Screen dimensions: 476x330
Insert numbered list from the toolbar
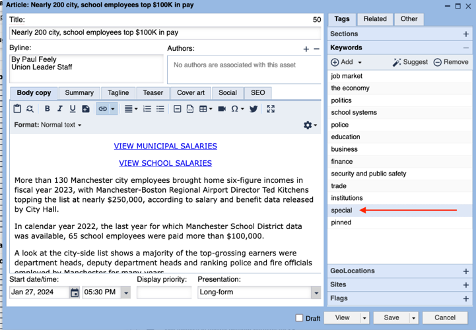pos(147,109)
